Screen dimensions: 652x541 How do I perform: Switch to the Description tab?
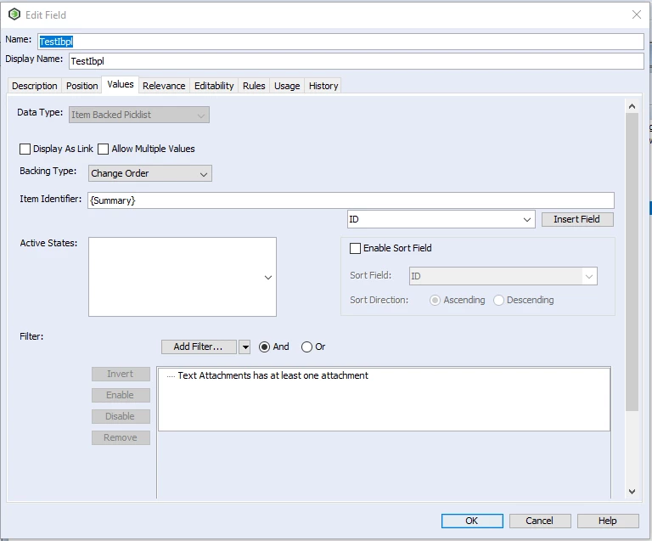[x=35, y=86]
